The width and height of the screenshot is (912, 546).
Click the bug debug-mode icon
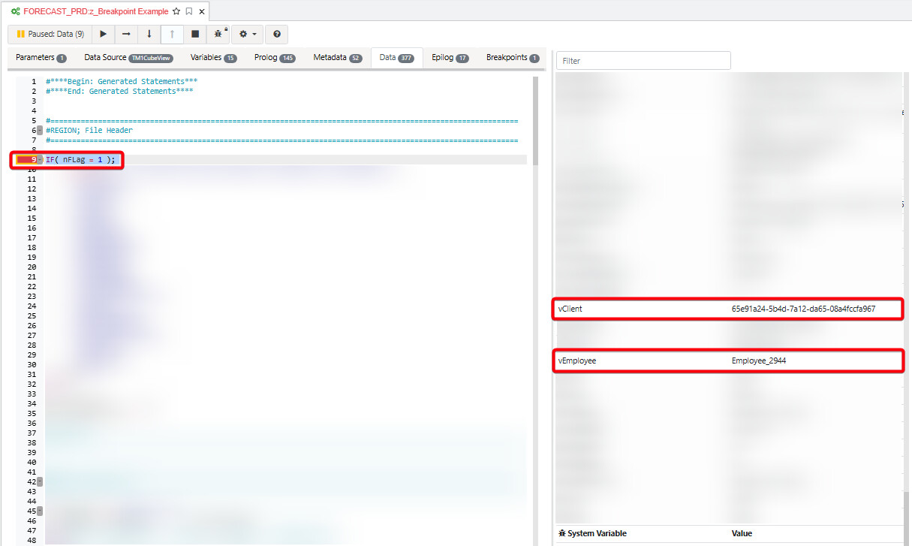point(218,35)
